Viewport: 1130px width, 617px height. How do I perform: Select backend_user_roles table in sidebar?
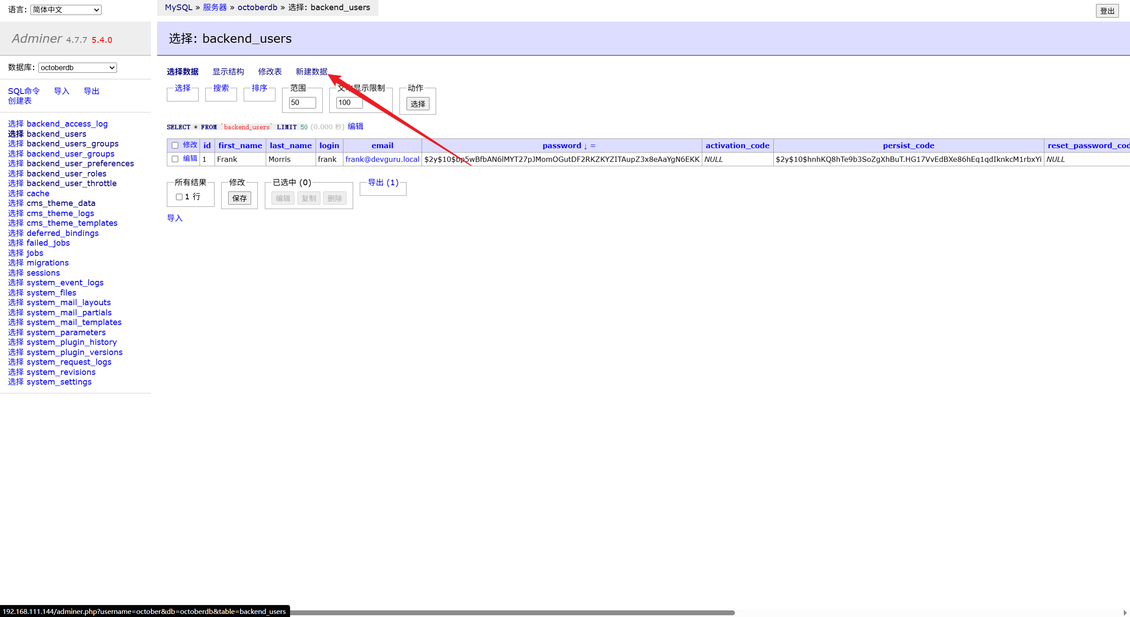tap(66, 173)
